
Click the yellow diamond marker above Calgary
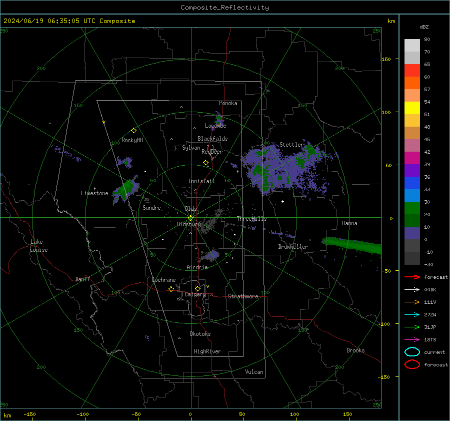point(197,288)
